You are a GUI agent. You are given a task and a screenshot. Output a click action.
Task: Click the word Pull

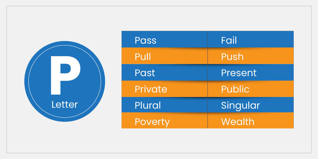tap(143, 57)
